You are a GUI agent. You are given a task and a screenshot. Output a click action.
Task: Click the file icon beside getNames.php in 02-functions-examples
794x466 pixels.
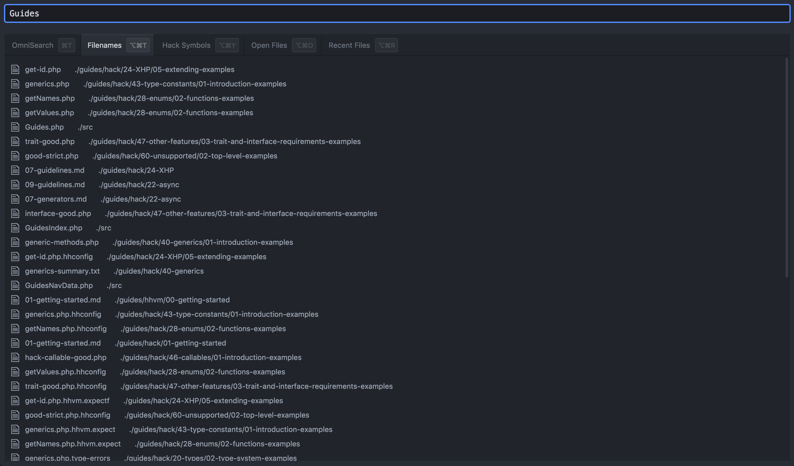pos(15,98)
